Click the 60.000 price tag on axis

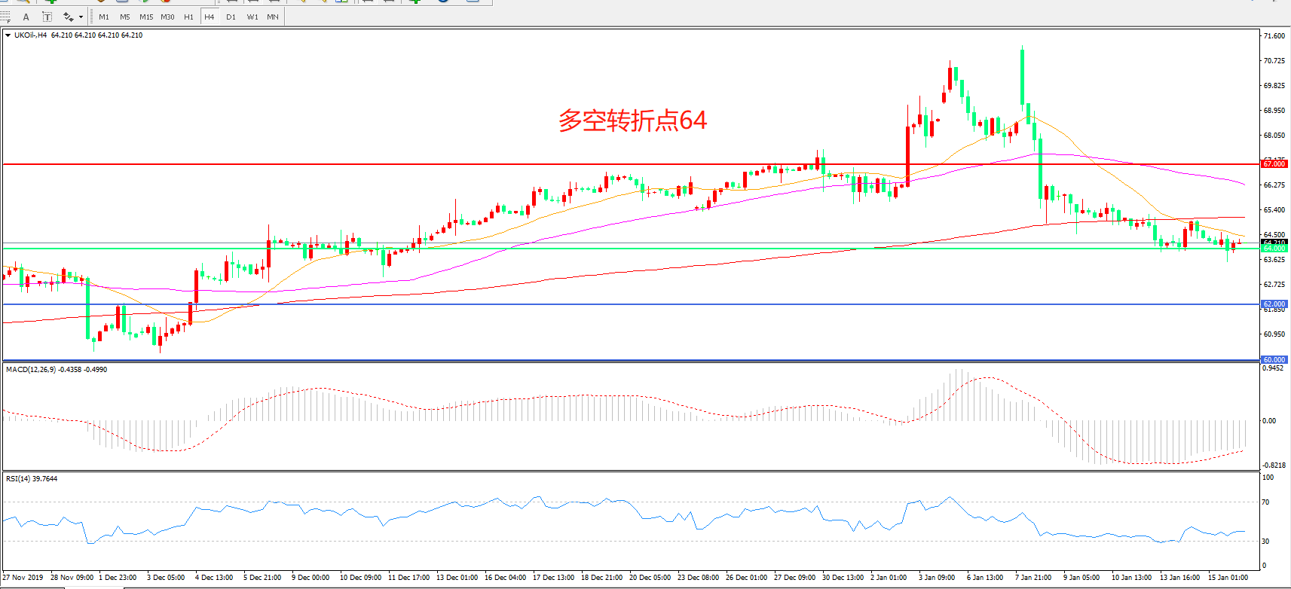(x=1274, y=360)
